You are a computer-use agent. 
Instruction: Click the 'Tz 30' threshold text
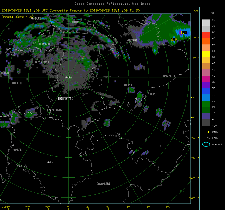point(134,10)
